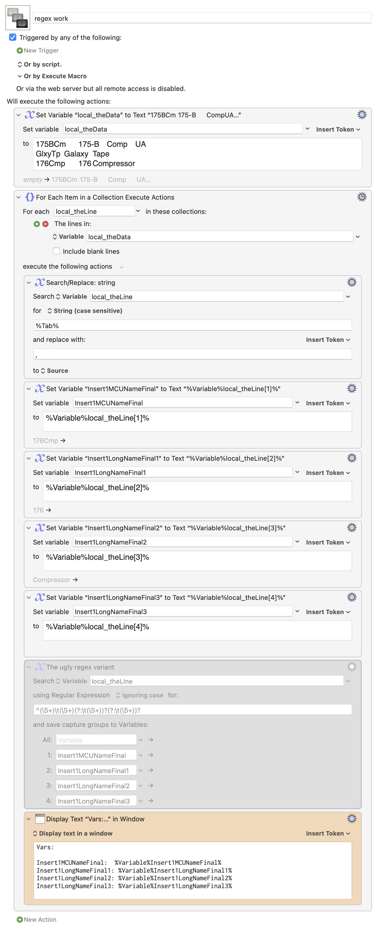377x928 pixels.
Task: Click the macro icon beside the regex work name
Action: (x=18, y=18)
